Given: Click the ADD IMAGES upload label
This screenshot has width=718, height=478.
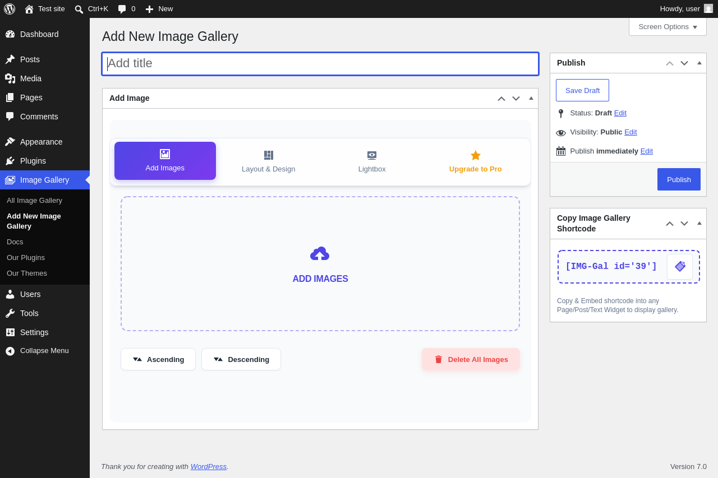Looking at the screenshot, I should click(x=320, y=279).
